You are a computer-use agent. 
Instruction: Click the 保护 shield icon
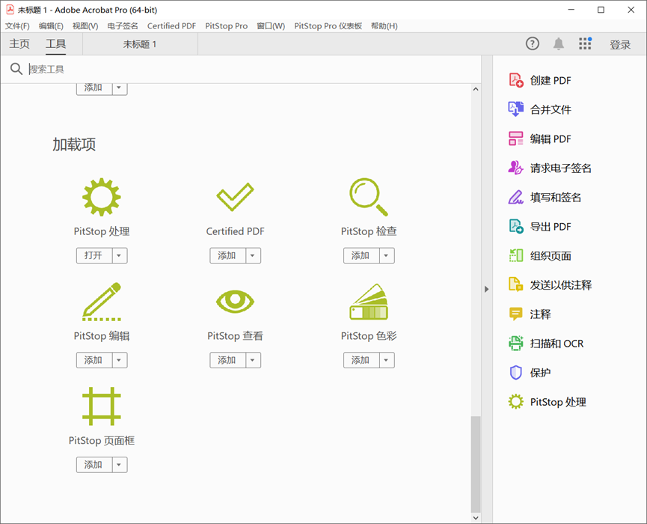coord(516,373)
